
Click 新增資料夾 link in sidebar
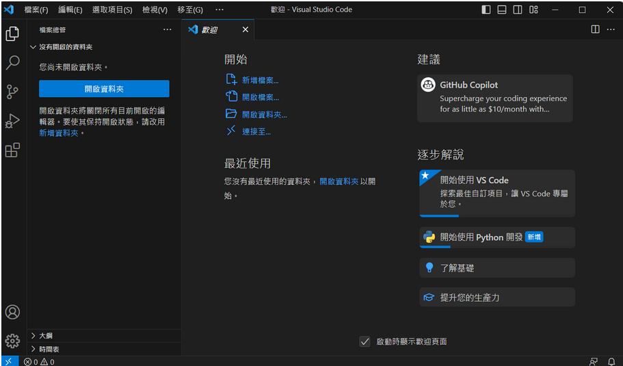pyautogui.click(x=58, y=133)
